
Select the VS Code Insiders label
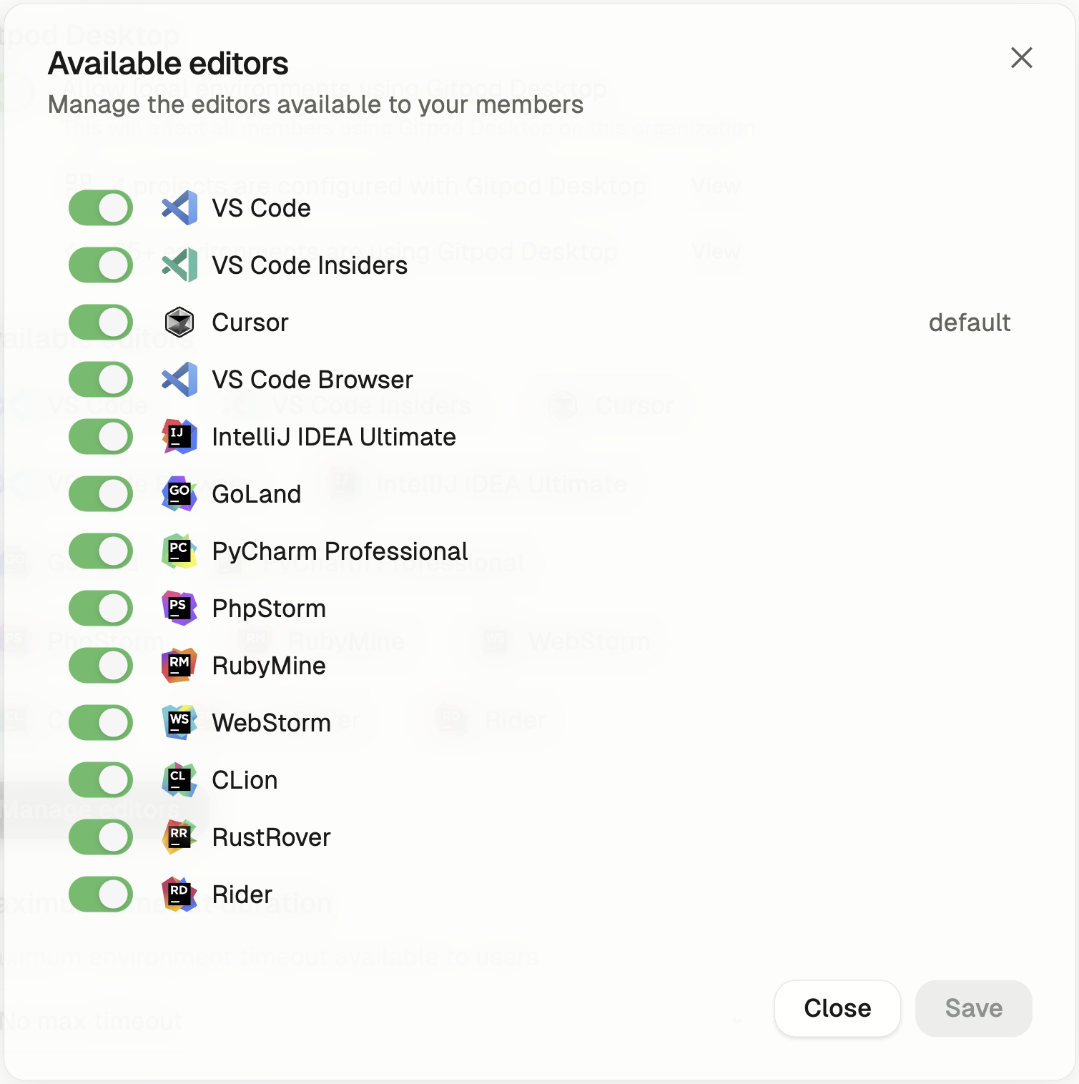click(x=310, y=265)
